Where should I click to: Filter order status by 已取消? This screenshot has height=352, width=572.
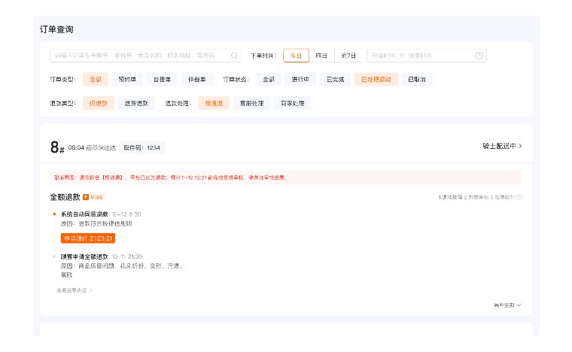coord(417,79)
